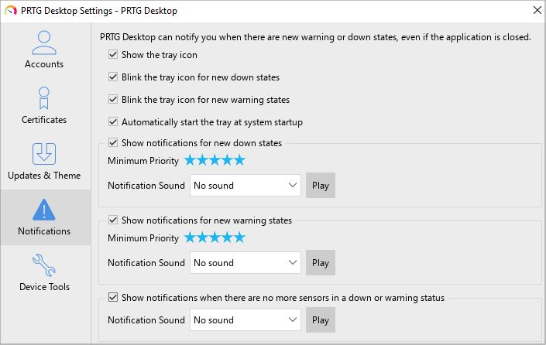
Task: Toggle Show notifications for new warning states
Action: (113, 220)
